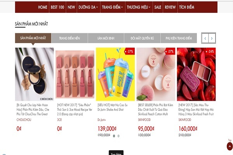Expand the THƯƠNG HIỆU dropdown menu
The image size is (233, 155).
(139, 7)
